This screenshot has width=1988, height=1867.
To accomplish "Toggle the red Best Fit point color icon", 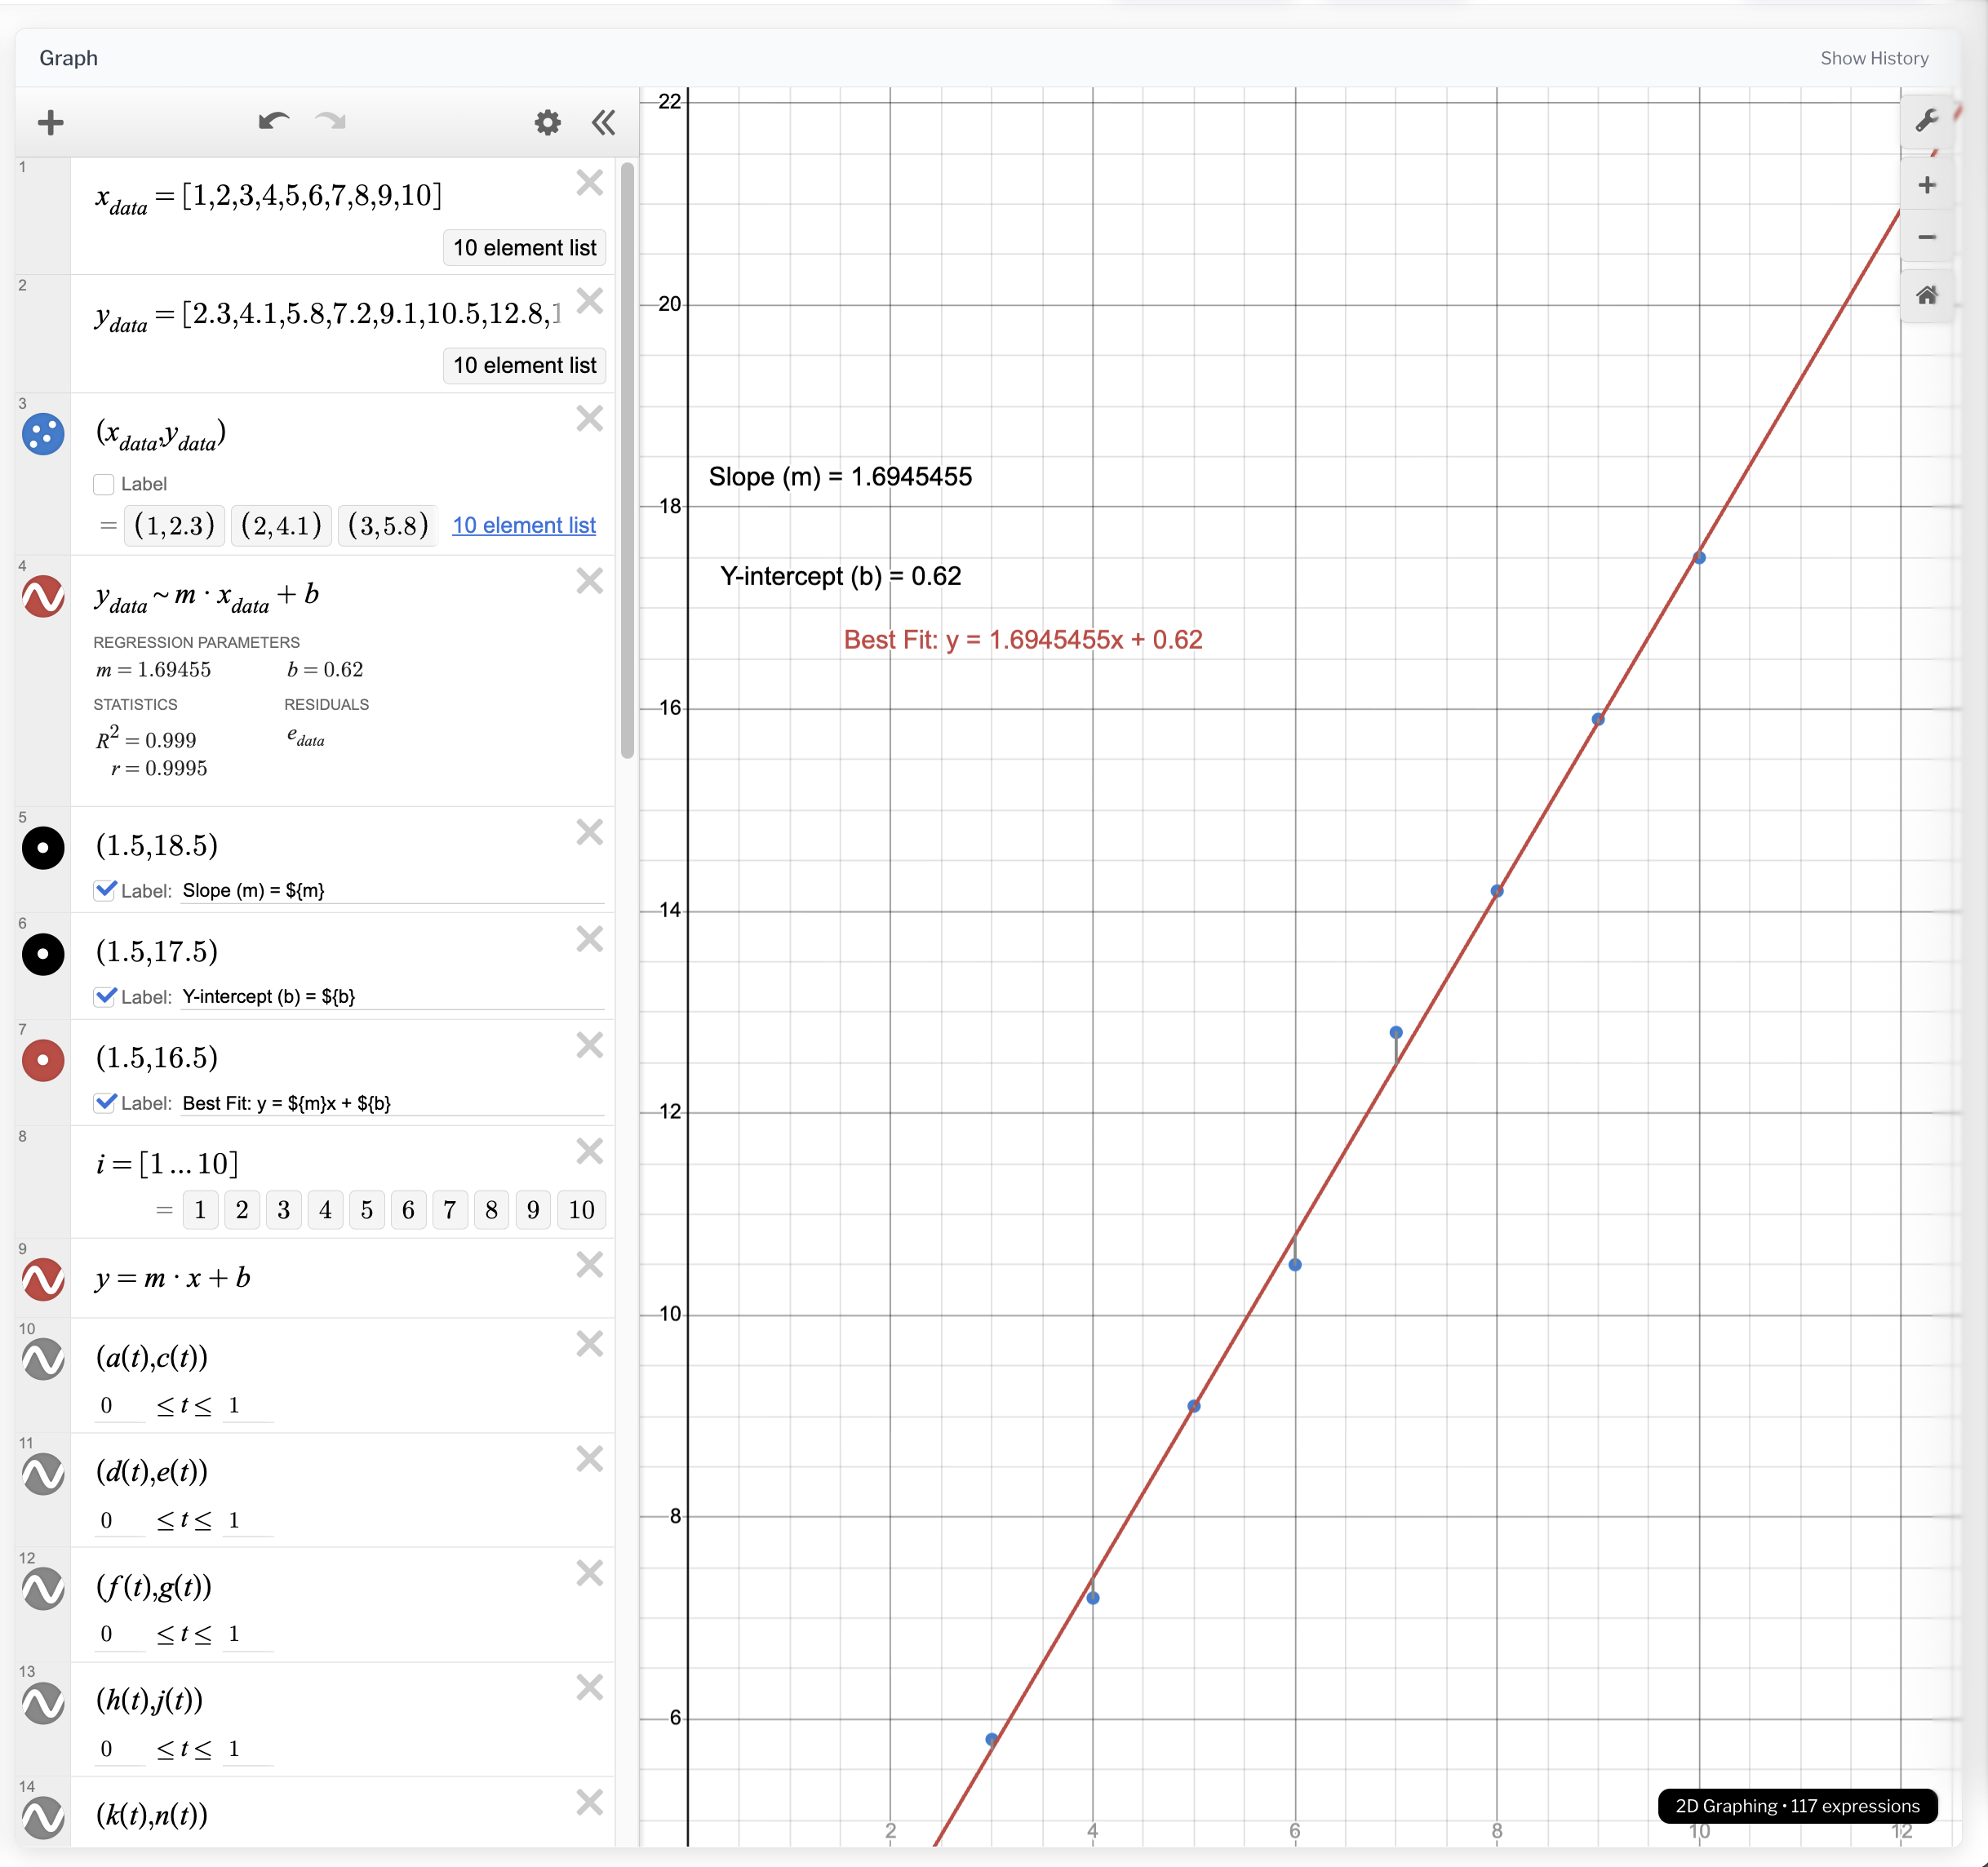I will (43, 1060).
